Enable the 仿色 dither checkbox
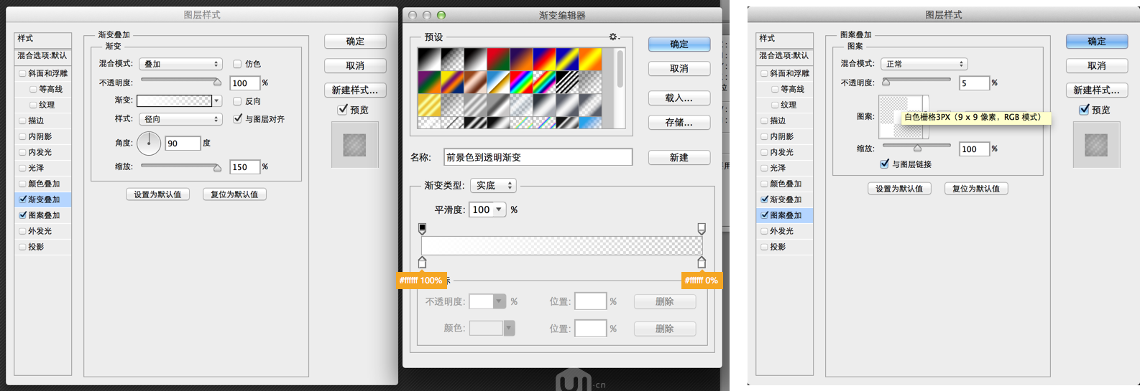The width and height of the screenshot is (1140, 391). tap(237, 64)
